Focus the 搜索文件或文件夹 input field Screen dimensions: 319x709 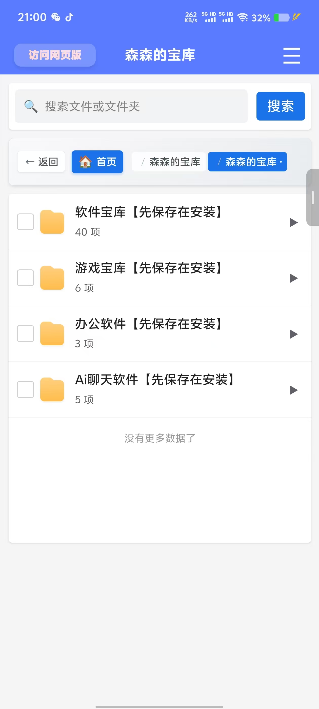[143, 106]
